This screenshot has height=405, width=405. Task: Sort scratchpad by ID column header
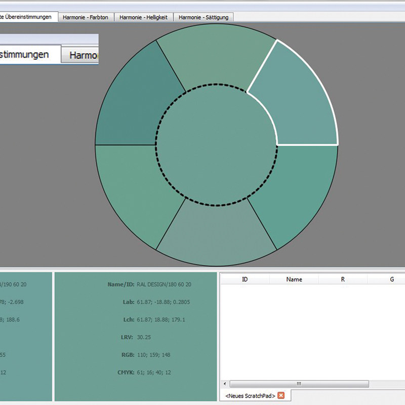tap(245, 279)
